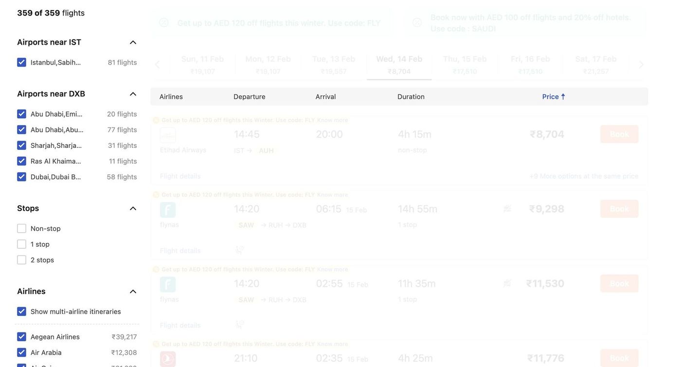Sort flights by Departure column

[x=250, y=96]
